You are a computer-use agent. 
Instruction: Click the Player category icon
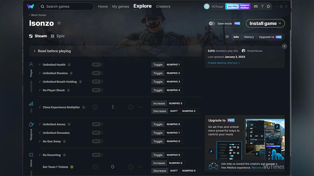[31, 64]
